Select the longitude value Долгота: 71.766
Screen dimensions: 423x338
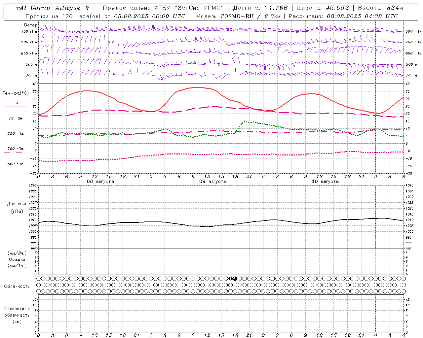[x=260, y=8]
